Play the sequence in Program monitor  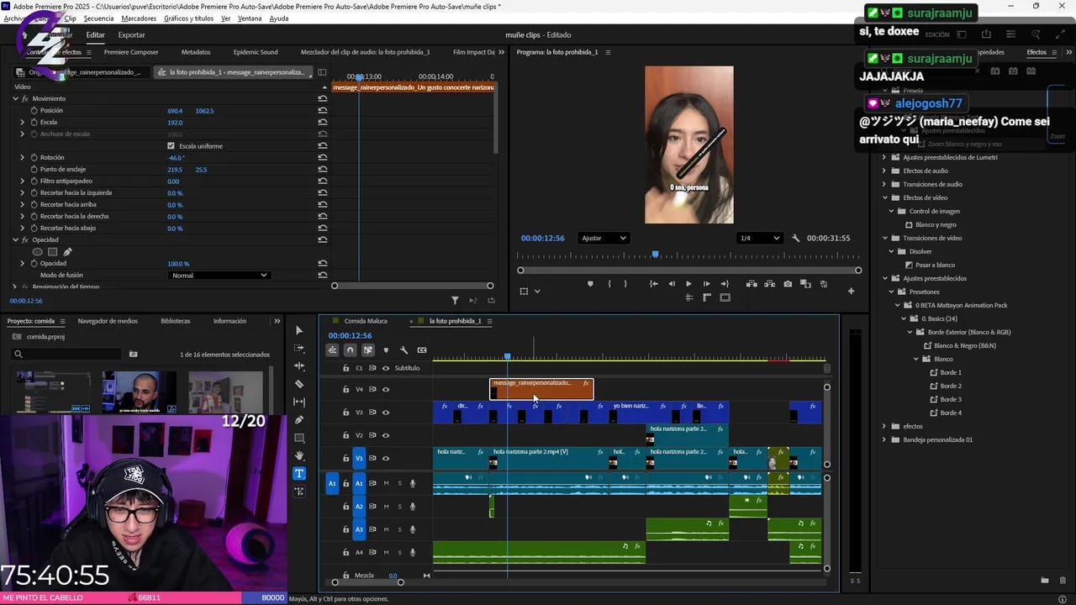tap(688, 284)
